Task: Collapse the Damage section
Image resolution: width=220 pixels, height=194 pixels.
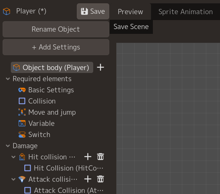Action: [x=8, y=146]
